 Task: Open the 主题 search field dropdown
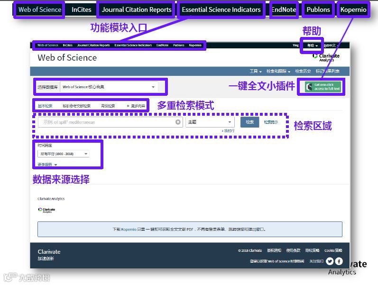[210, 122]
